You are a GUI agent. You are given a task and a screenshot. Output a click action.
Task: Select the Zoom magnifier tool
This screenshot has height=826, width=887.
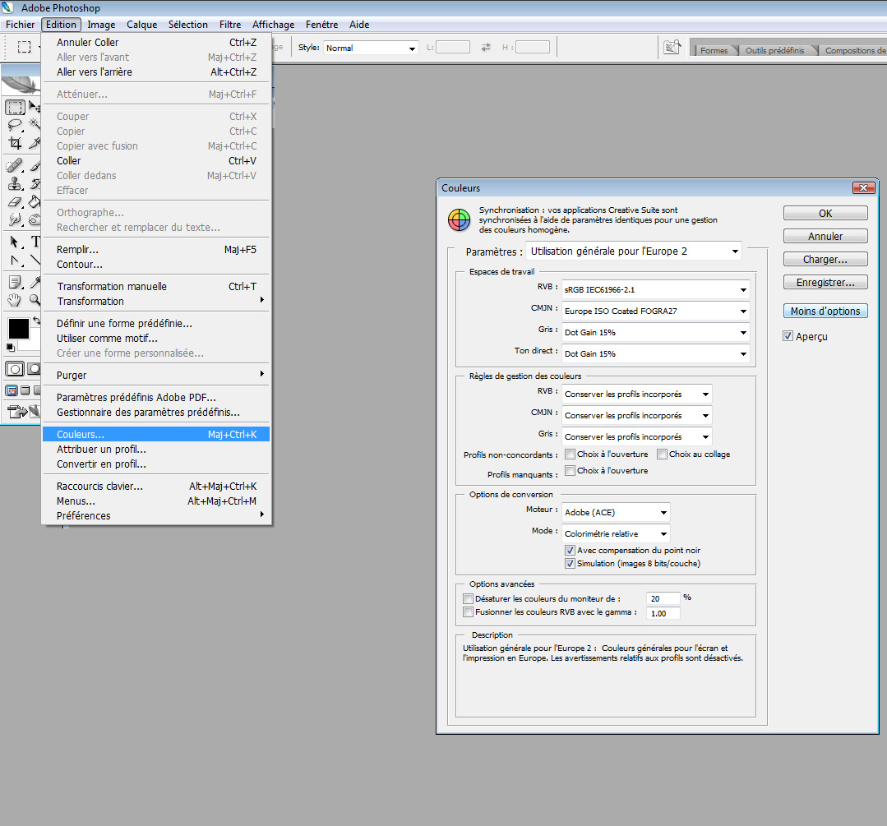pyautogui.click(x=35, y=300)
